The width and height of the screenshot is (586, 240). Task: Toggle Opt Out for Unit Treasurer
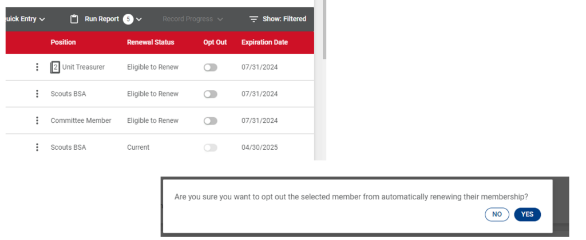click(211, 67)
